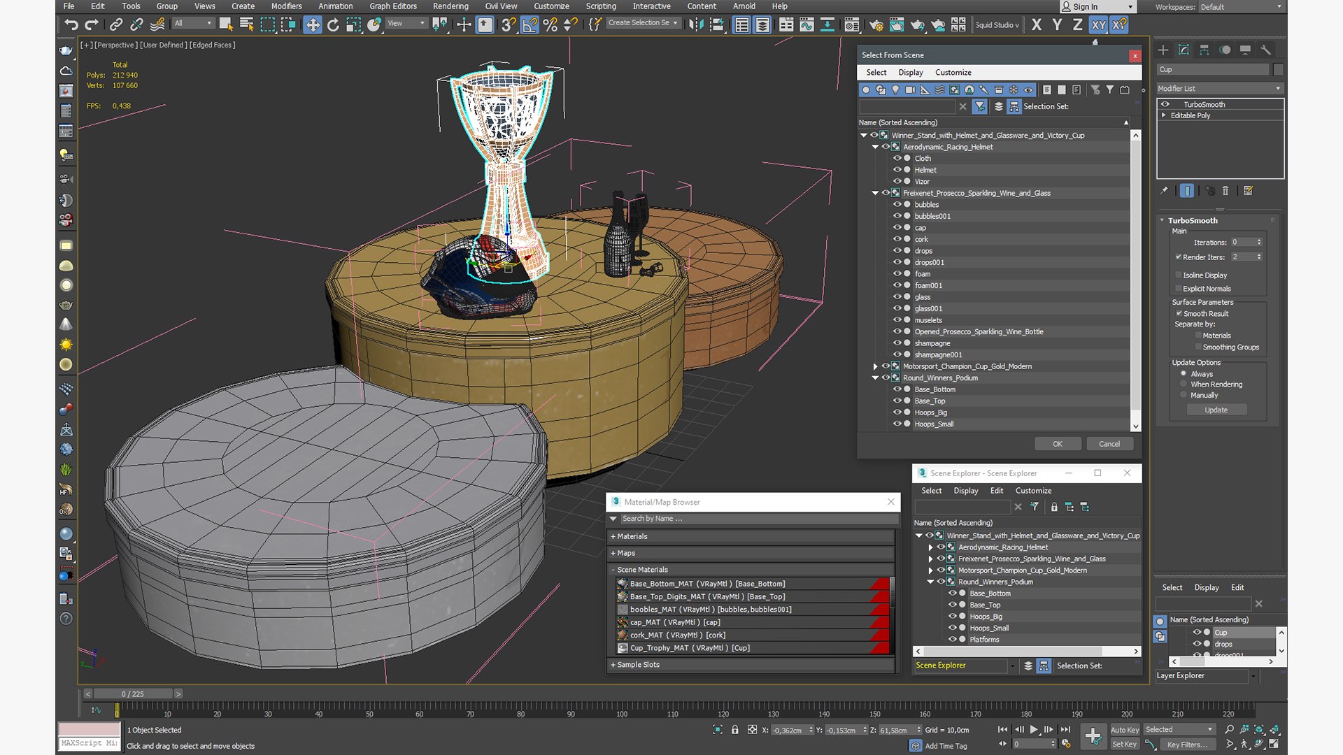Expand the Materials group in Material Browser
Screen dimensions: 1343x755
751,536
